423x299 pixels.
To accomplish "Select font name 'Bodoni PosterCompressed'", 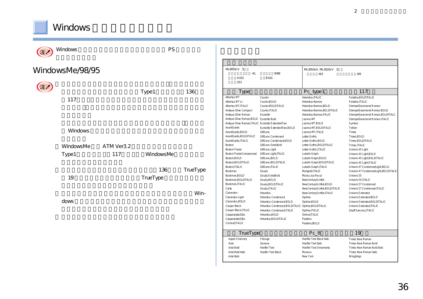I will (x=241, y=154).
